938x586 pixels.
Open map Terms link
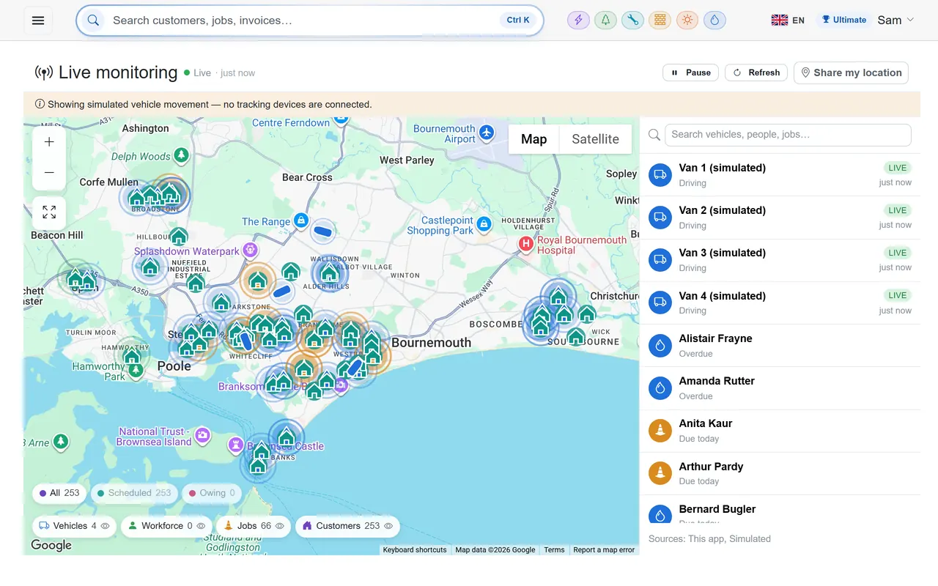tap(554, 550)
